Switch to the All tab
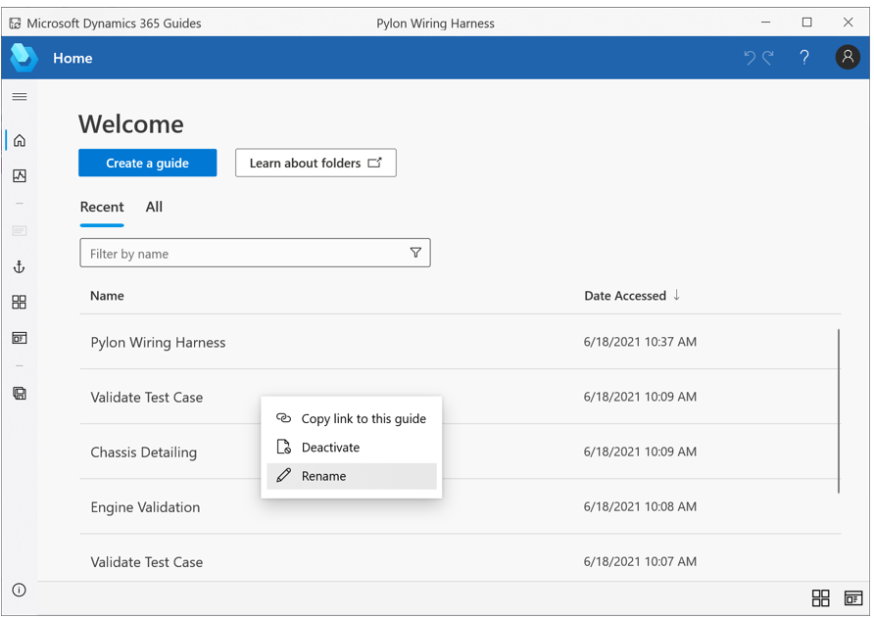 click(154, 208)
